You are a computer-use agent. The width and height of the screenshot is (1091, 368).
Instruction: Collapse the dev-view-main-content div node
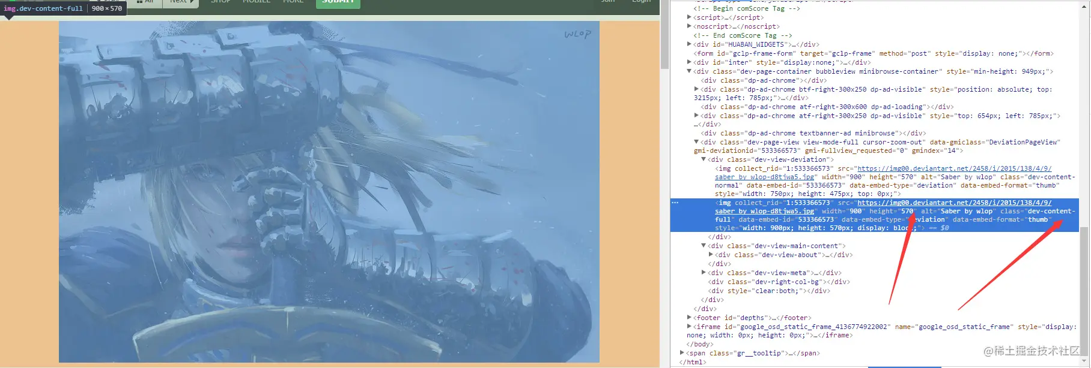coord(704,246)
